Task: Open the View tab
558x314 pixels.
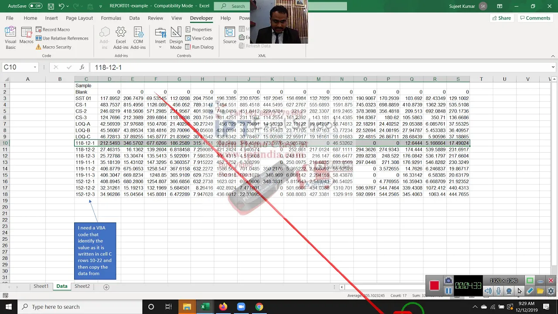Action: (x=177, y=18)
